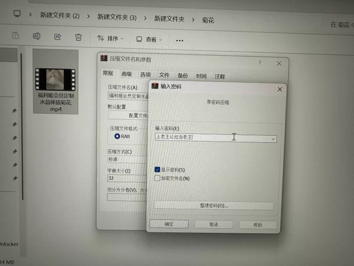Switch to the 注释 tab
The image size is (354, 266).
tap(219, 76)
